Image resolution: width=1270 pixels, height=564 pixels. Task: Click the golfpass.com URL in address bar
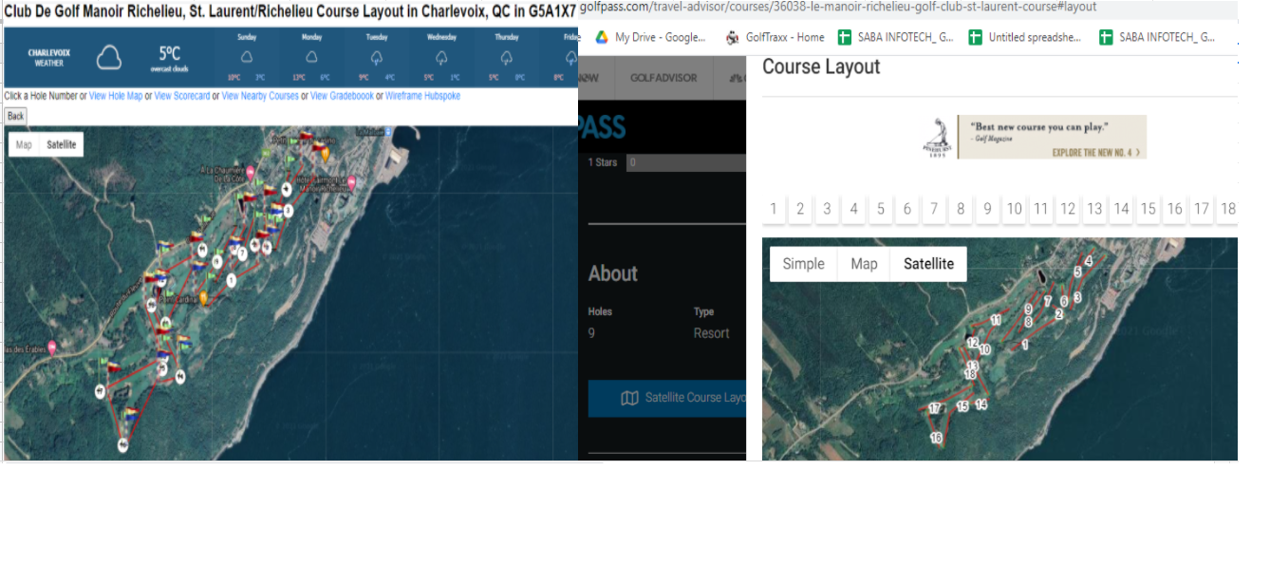tap(837, 7)
